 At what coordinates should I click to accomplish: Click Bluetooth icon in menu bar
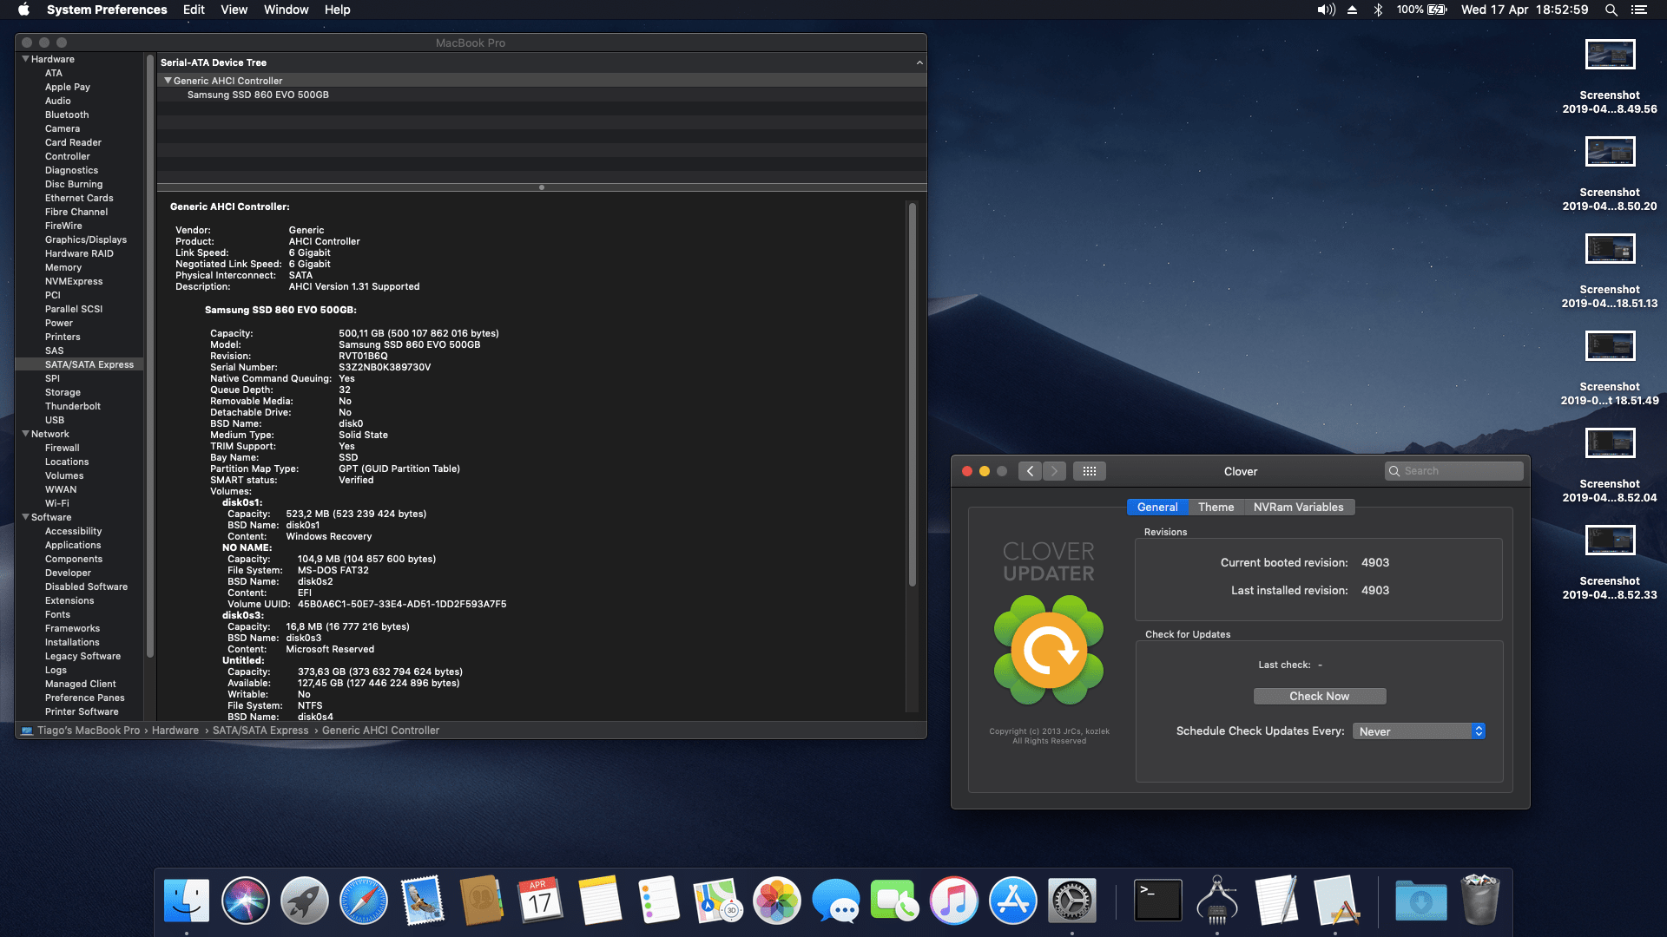1378,10
